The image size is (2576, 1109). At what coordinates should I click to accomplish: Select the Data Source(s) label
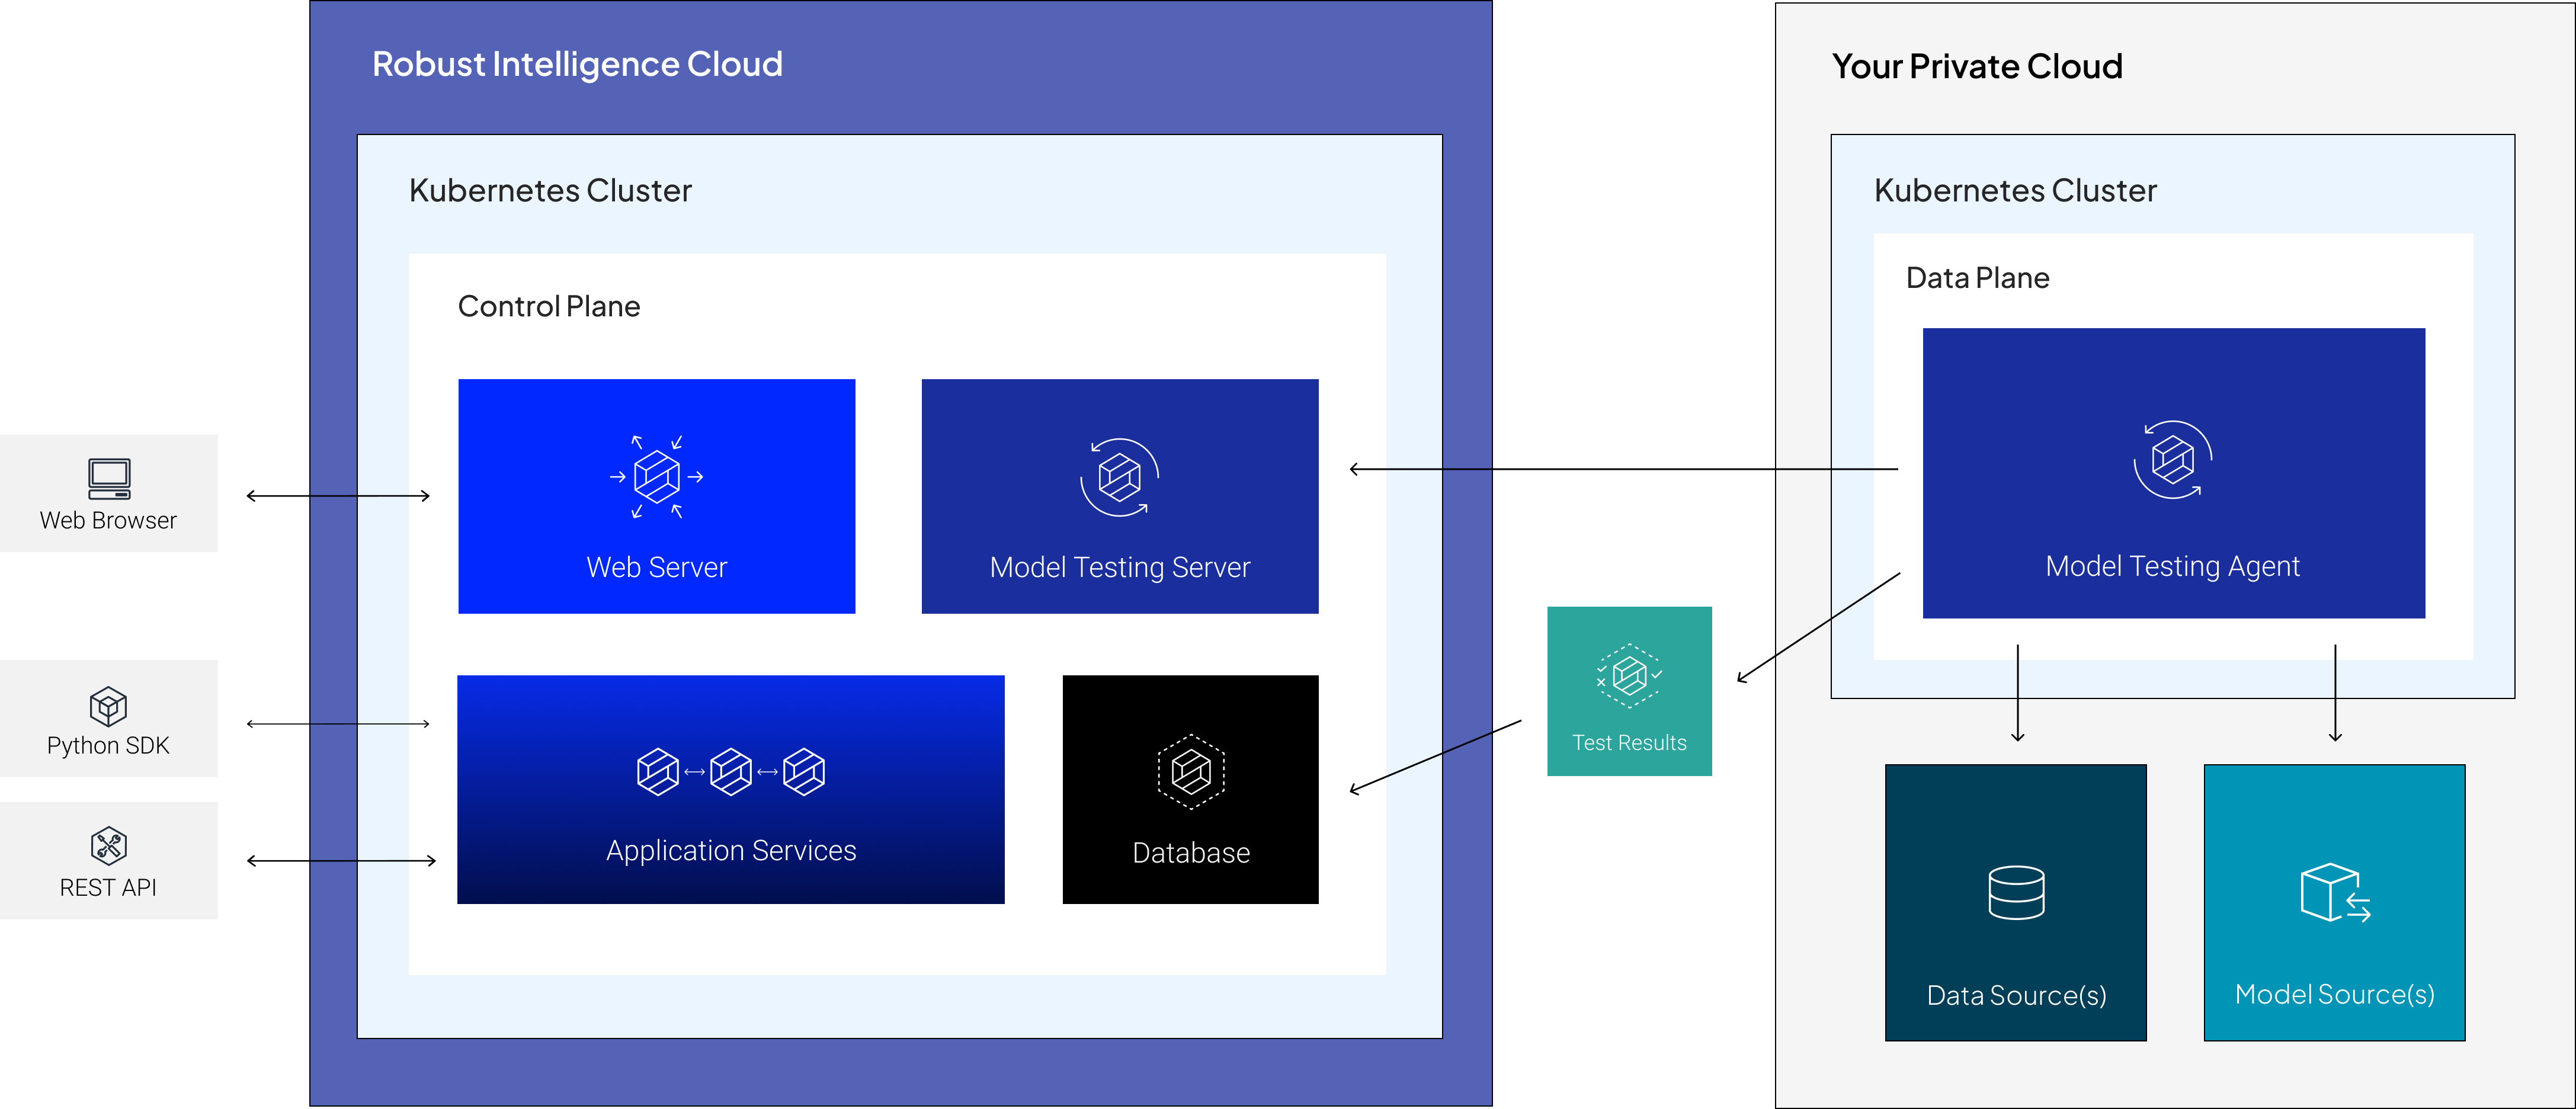pyautogui.click(x=2016, y=995)
